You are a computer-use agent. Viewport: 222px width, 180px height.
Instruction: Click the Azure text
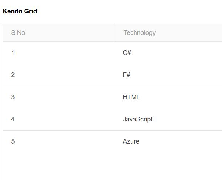click(131, 141)
